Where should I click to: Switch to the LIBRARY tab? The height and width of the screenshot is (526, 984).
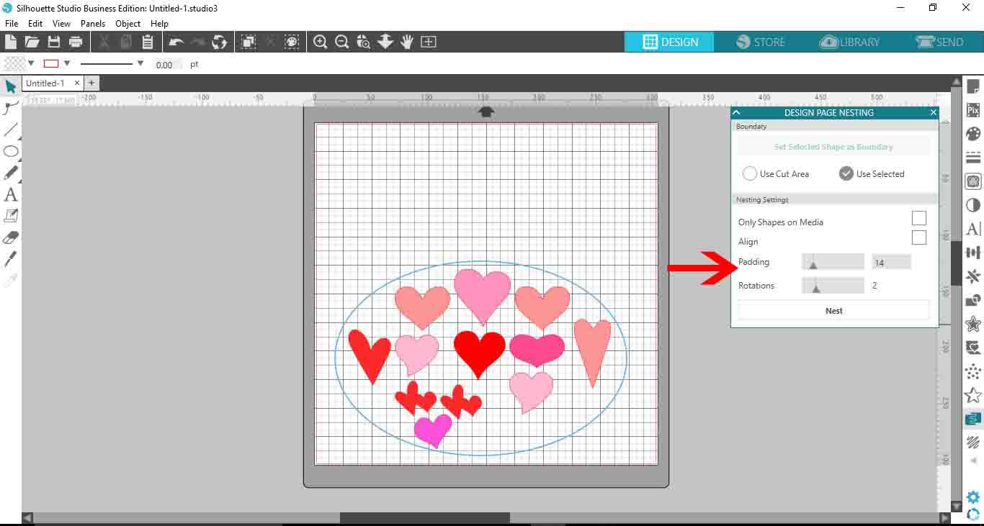(x=850, y=42)
